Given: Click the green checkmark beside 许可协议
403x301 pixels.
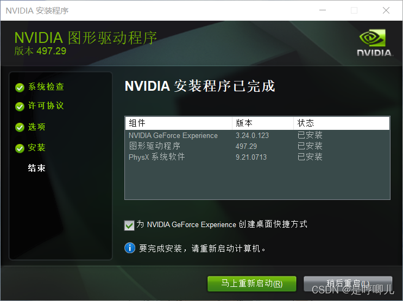Looking at the screenshot, I should click(20, 106).
